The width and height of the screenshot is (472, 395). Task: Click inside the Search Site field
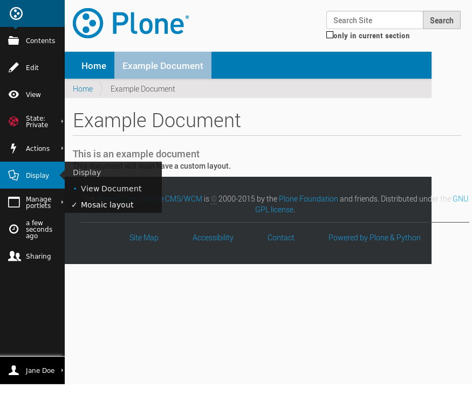coord(374,20)
